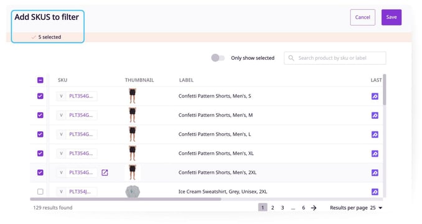The height and width of the screenshot is (224, 422).
Task: Click label 'Confetti Pattern Shorts, Men's, L'
Action: click(x=215, y=134)
